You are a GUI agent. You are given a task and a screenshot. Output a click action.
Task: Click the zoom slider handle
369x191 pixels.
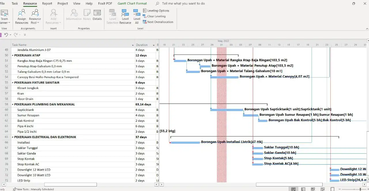(x=361, y=189)
